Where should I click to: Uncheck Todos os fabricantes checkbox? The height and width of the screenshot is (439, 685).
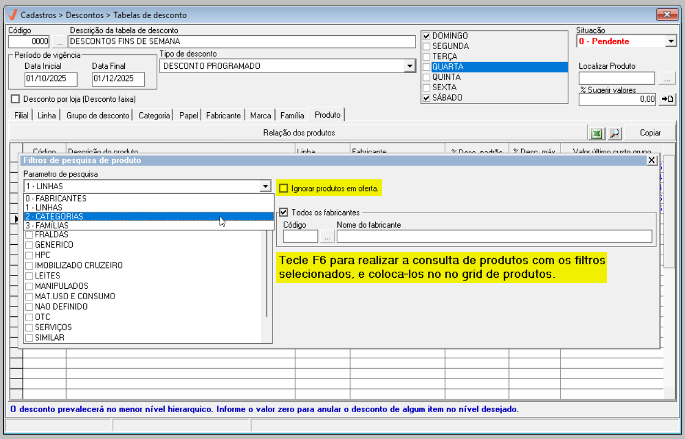point(284,212)
